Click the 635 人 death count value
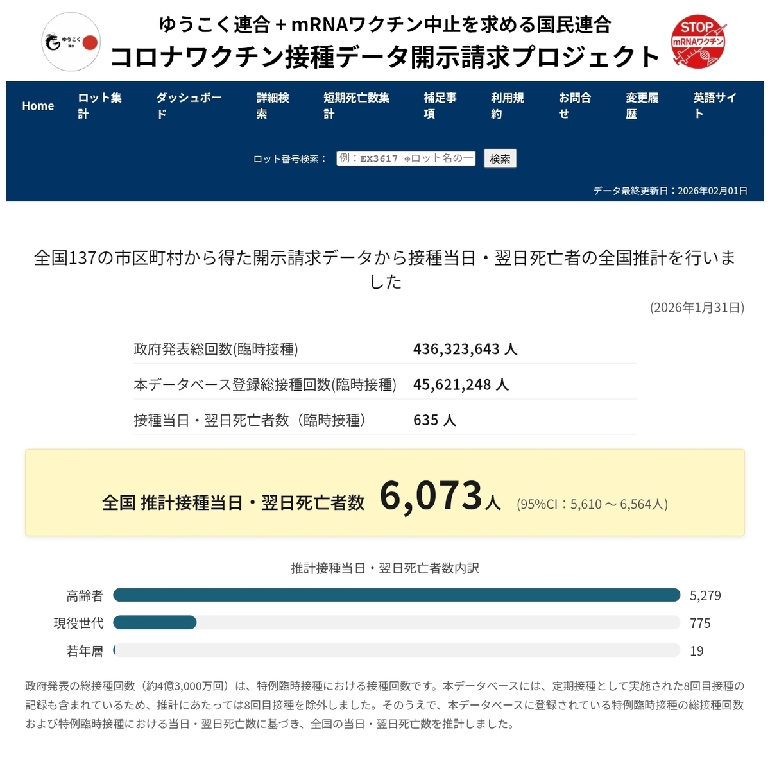The height and width of the screenshot is (764, 770). (x=434, y=420)
